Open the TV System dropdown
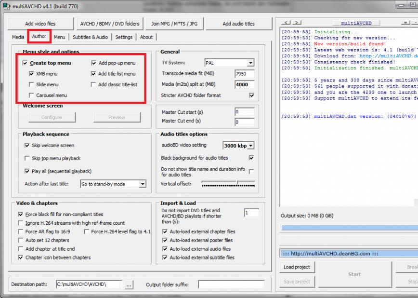418x298 pixels. tap(250, 63)
